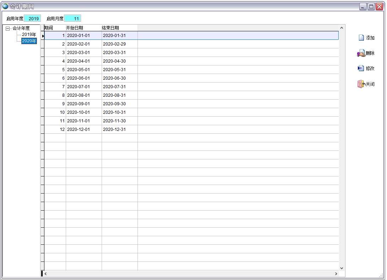Select the 2020年 tree item
387x280 pixels.
point(29,41)
